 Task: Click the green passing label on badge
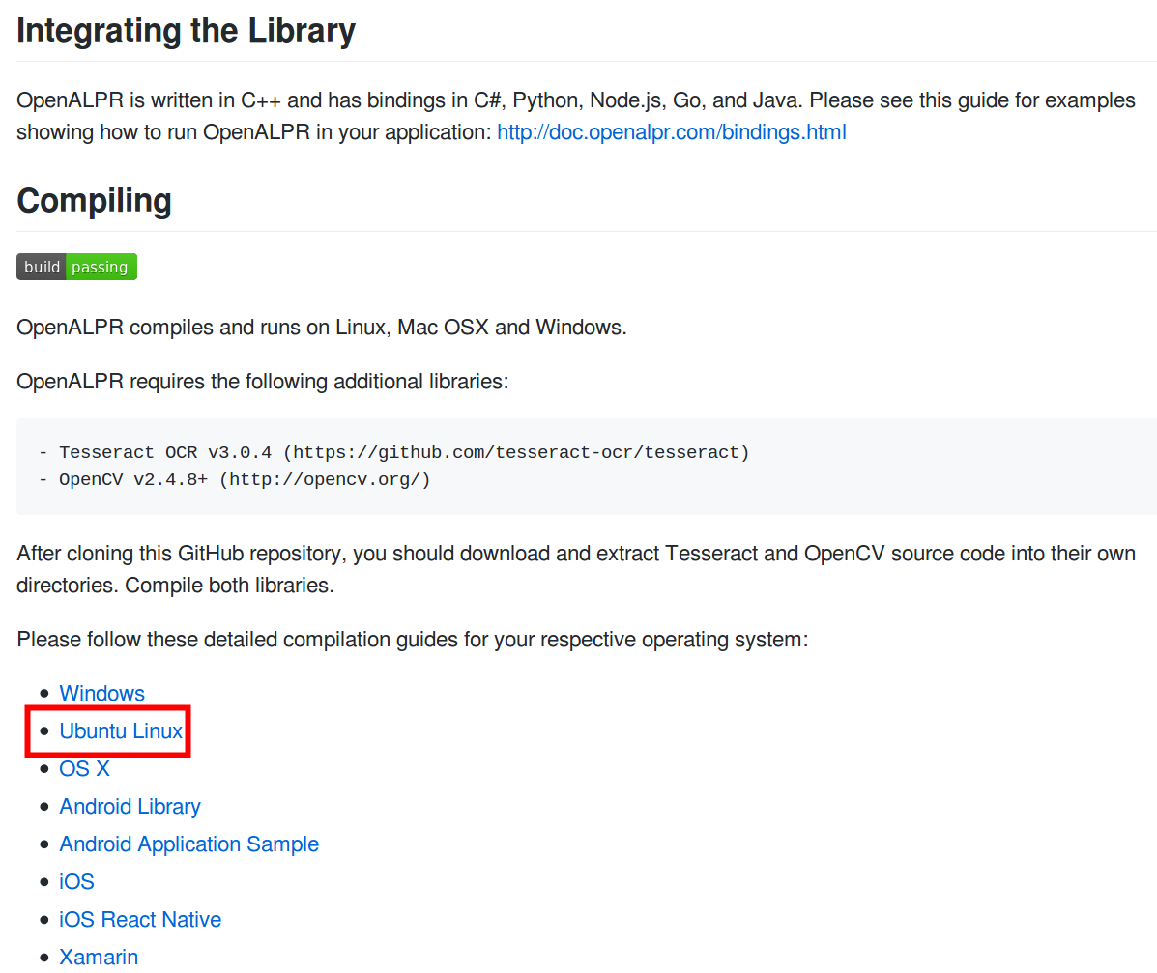coord(101,267)
